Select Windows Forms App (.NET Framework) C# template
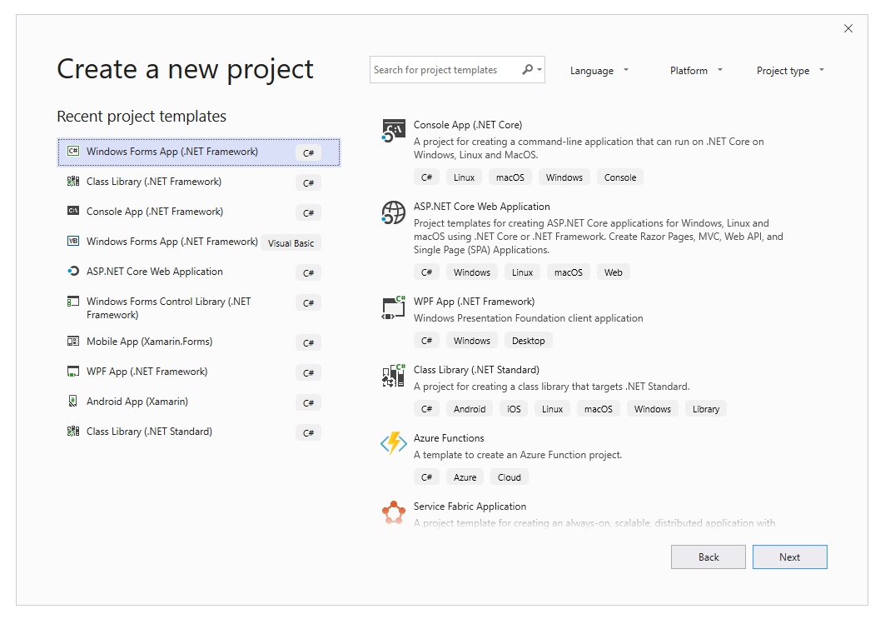This screenshot has height=619, width=885. [199, 152]
